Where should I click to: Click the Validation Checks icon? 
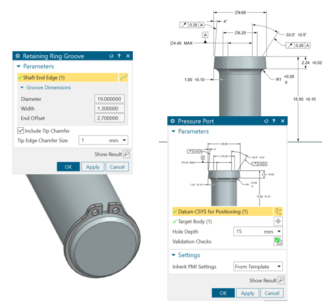click(278, 241)
